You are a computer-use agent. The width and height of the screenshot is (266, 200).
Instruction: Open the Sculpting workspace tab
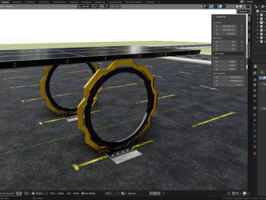click(30, 2)
